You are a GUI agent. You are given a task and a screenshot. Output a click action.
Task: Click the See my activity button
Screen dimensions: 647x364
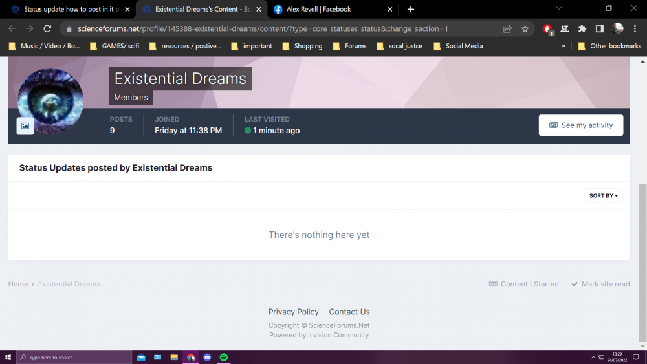pos(580,125)
